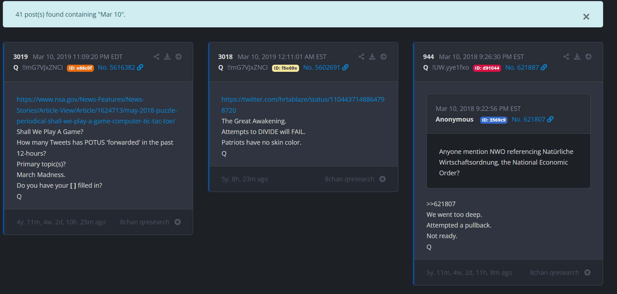Click timestamp Mar 10, 2018 9:22:56 PM EST
Viewport: 617px width, 294px height.
pyautogui.click(x=478, y=109)
